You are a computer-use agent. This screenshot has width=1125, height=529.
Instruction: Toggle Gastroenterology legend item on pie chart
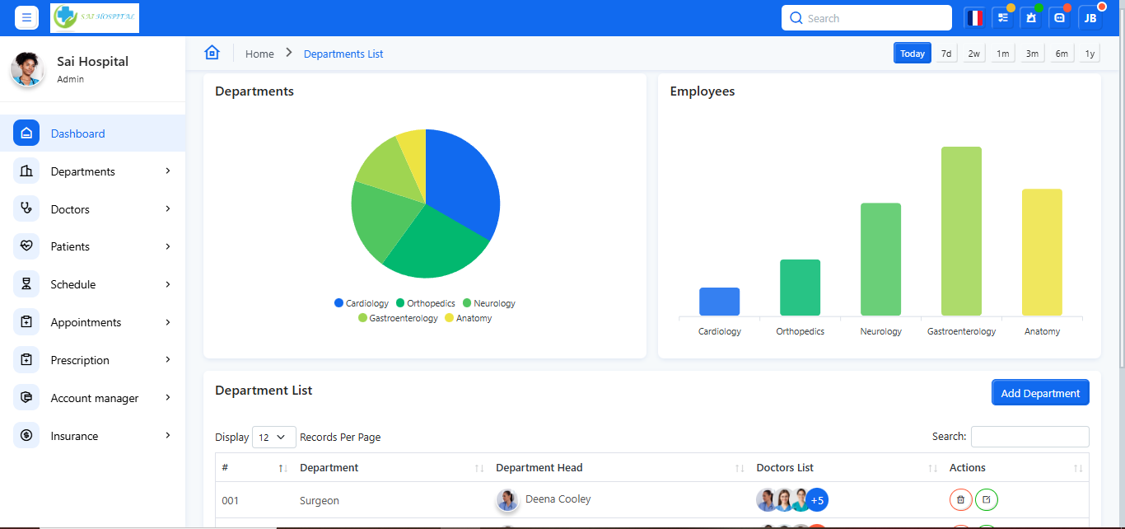[399, 318]
